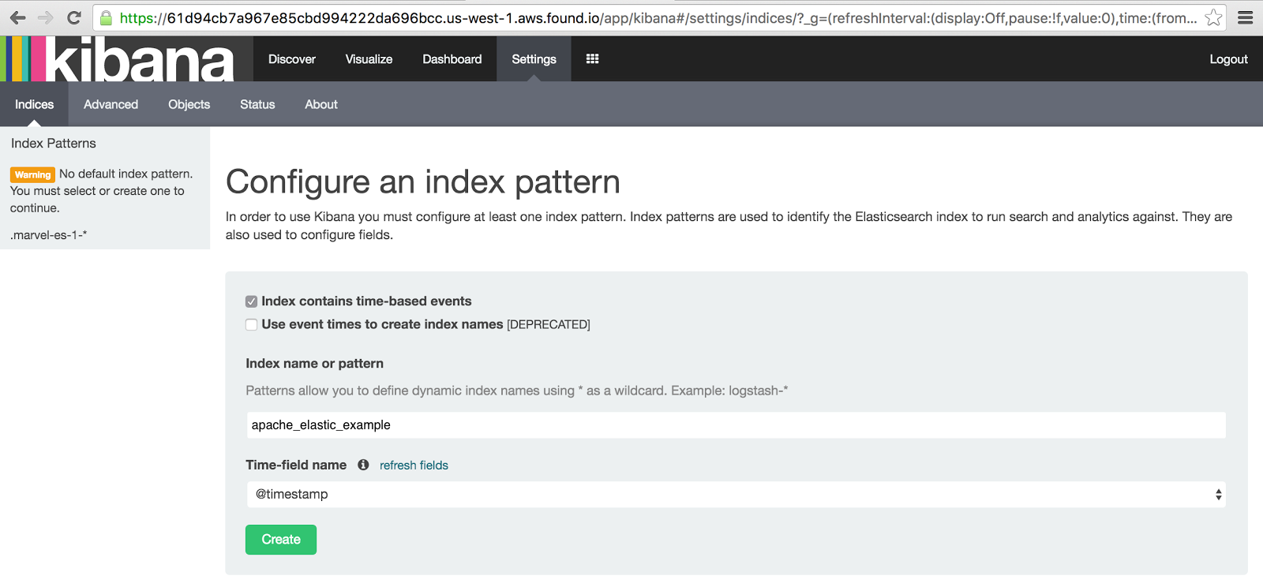This screenshot has width=1263, height=587.
Task: Go to the Advanced settings tab
Action: [111, 104]
